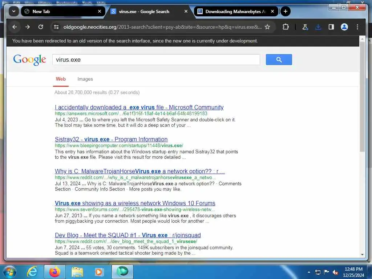
Task: Click the active green browser taskbar icon
Action: click(x=122, y=272)
